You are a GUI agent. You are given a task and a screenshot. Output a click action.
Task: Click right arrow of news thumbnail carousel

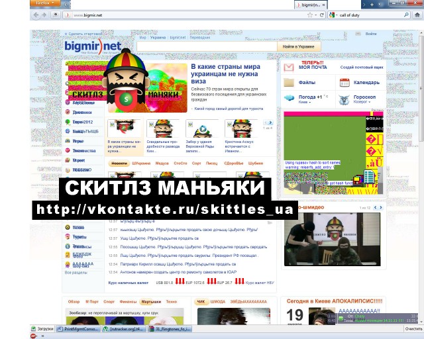[269, 123]
